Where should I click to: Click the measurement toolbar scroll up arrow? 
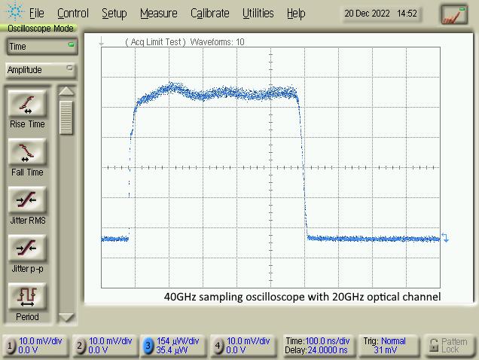66,91
